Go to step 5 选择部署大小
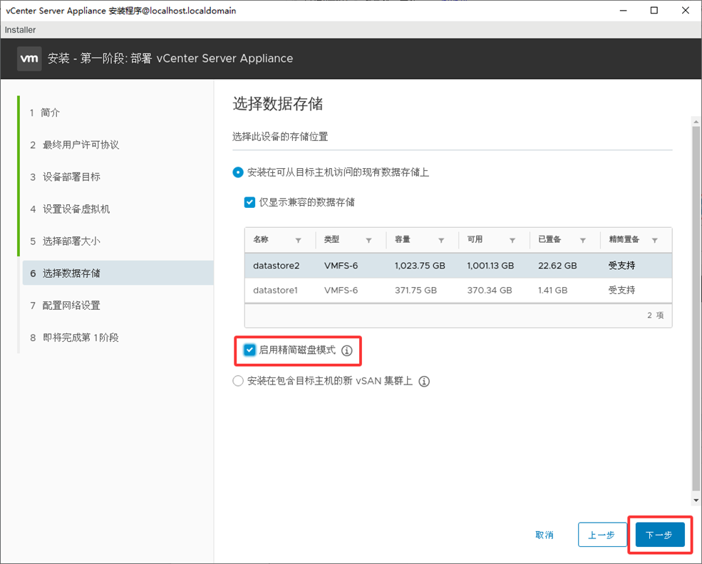Image resolution: width=702 pixels, height=564 pixels. coord(71,241)
